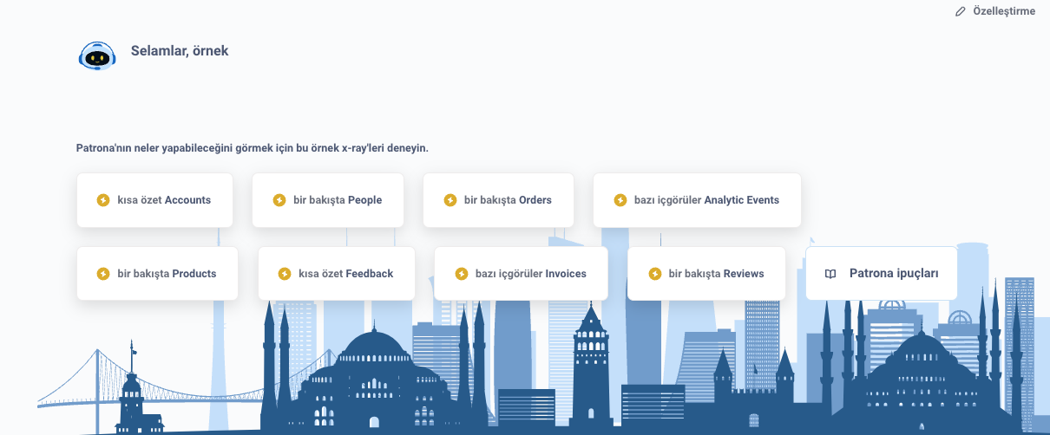The height and width of the screenshot is (435, 1050).
Task: Open the Özelleştirme customization link
Action: pos(1003,12)
